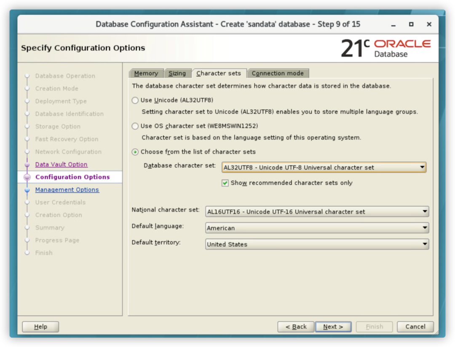The height and width of the screenshot is (347, 455).
Task: Toggle Show recommended character sets only checkbox
Action: (x=225, y=183)
